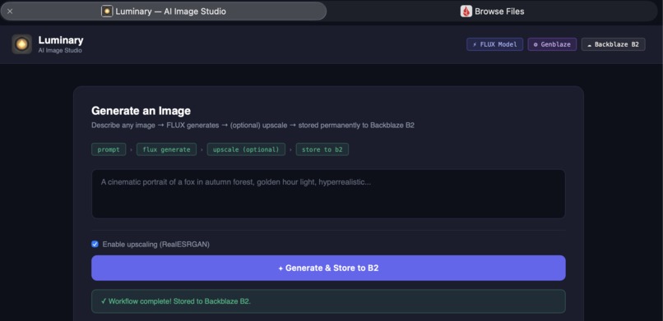This screenshot has height=321, width=663.
Task: Disable the Enable upscaling (RealESRGAN) checkbox
Action: pos(95,244)
